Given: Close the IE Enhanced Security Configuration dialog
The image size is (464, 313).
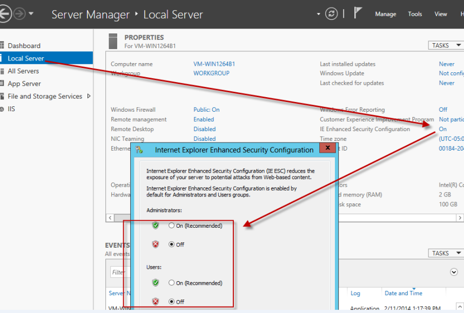Looking at the screenshot, I should tap(327, 148).
